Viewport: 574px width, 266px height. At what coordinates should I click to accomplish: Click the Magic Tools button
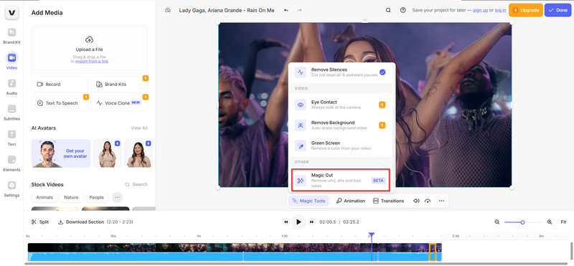tap(309, 201)
